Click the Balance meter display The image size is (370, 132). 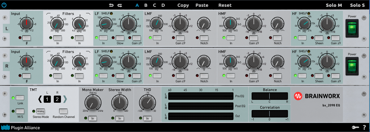click(270, 96)
